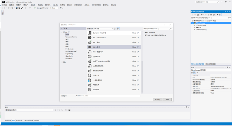The width and height of the screenshot is (232, 126).
Task: Switch template list to medium icons view
Action: point(118,28)
